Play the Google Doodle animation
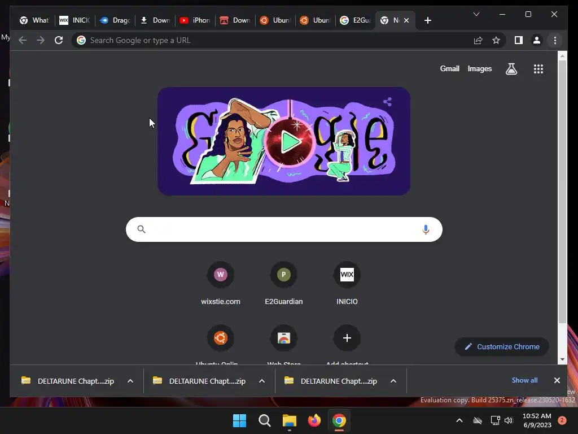The image size is (578, 434). click(x=290, y=142)
